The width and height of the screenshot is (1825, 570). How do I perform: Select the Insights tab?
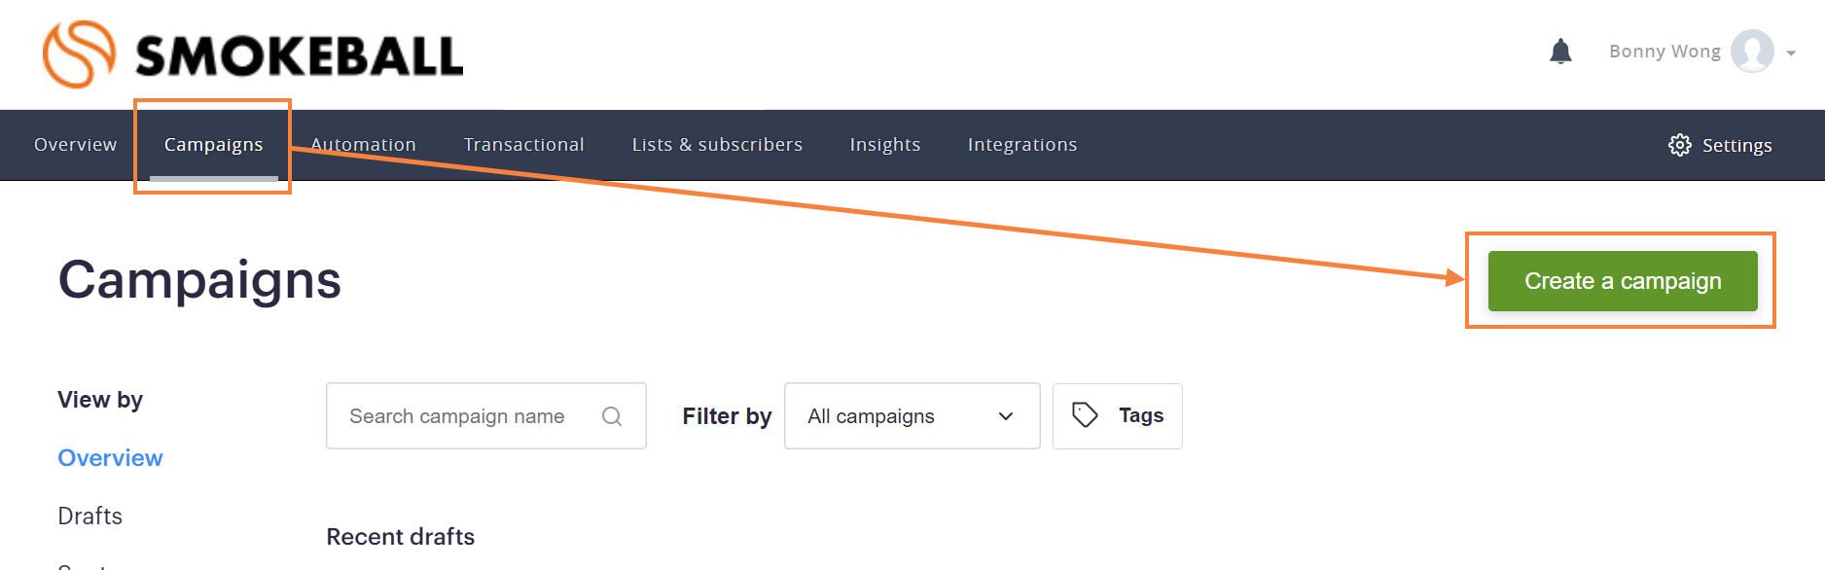coord(884,145)
